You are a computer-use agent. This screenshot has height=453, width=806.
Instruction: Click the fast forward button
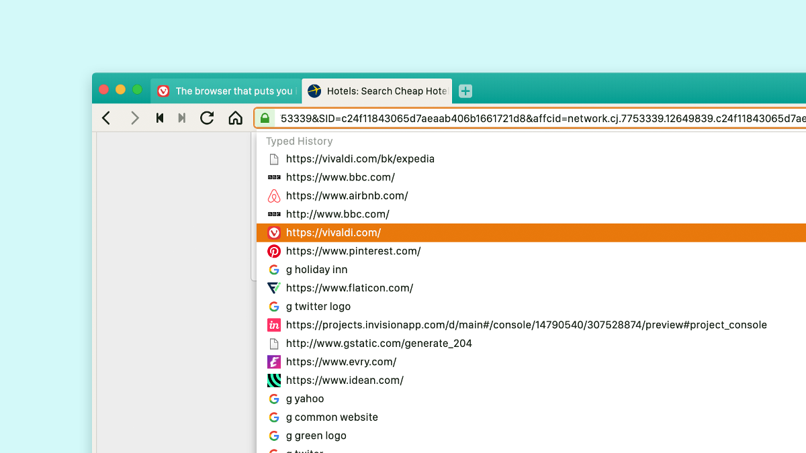tap(181, 118)
